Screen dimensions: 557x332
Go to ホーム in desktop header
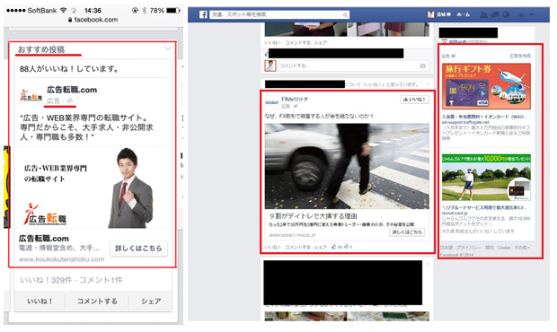coord(463,14)
